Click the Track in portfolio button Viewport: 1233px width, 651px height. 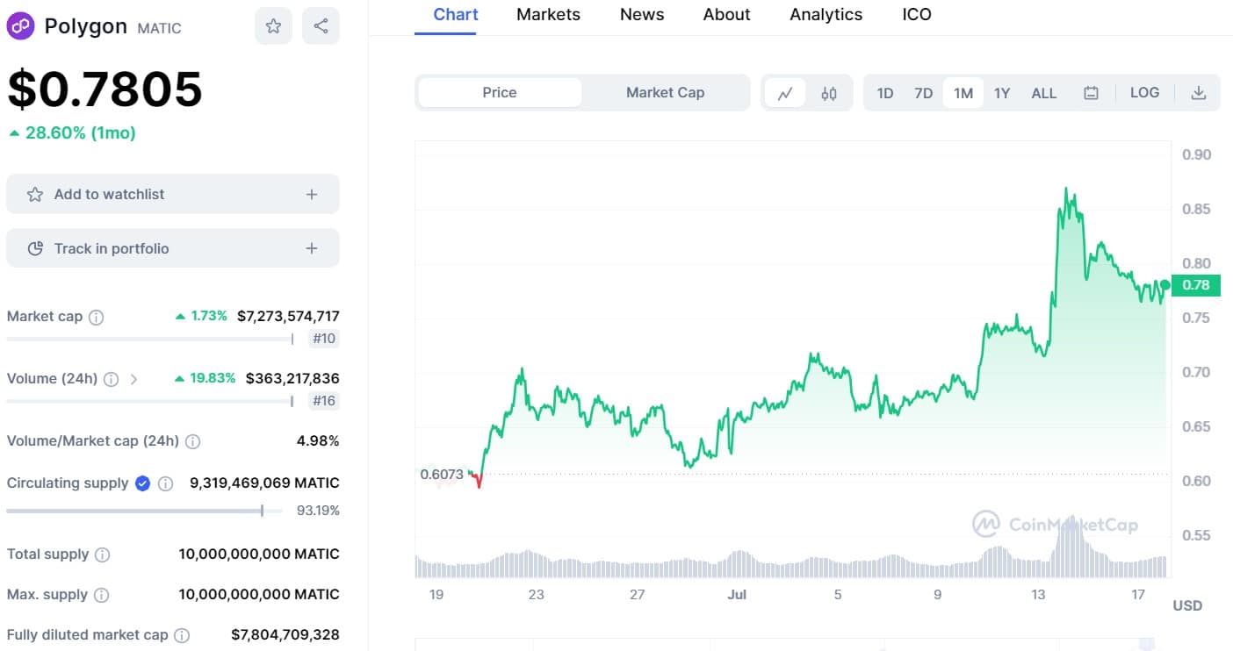173,248
